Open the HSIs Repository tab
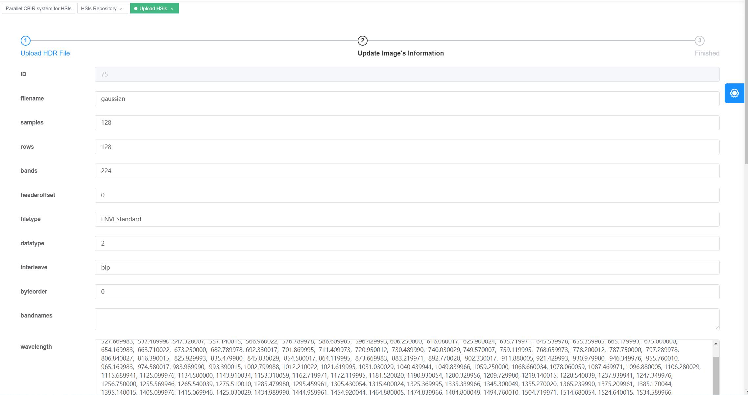This screenshot has width=748, height=395. point(99,9)
